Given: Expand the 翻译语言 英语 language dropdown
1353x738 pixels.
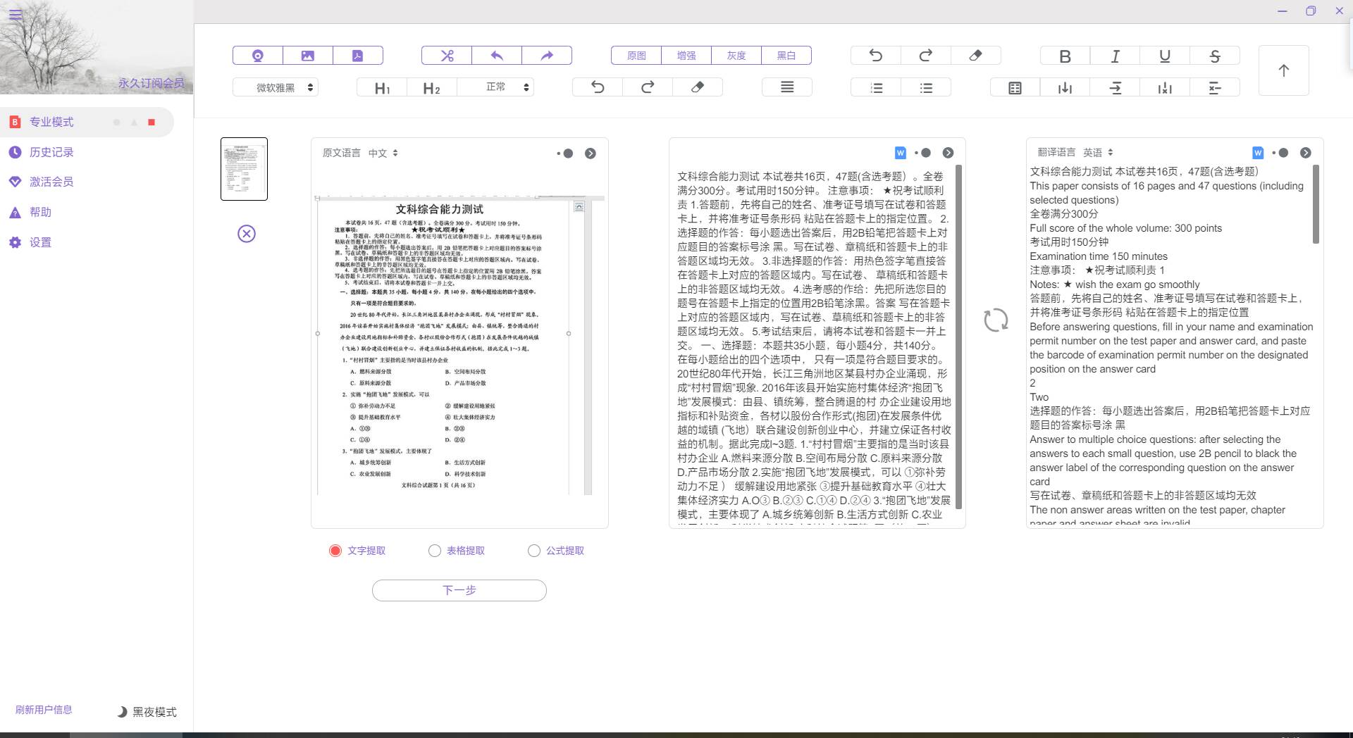Looking at the screenshot, I should 1098,152.
